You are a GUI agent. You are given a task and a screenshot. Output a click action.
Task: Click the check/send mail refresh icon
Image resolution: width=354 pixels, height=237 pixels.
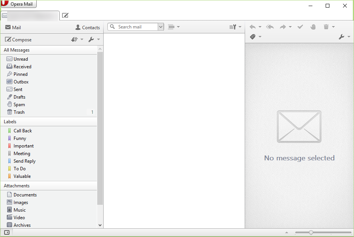pyautogui.click(x=74, y=39)
